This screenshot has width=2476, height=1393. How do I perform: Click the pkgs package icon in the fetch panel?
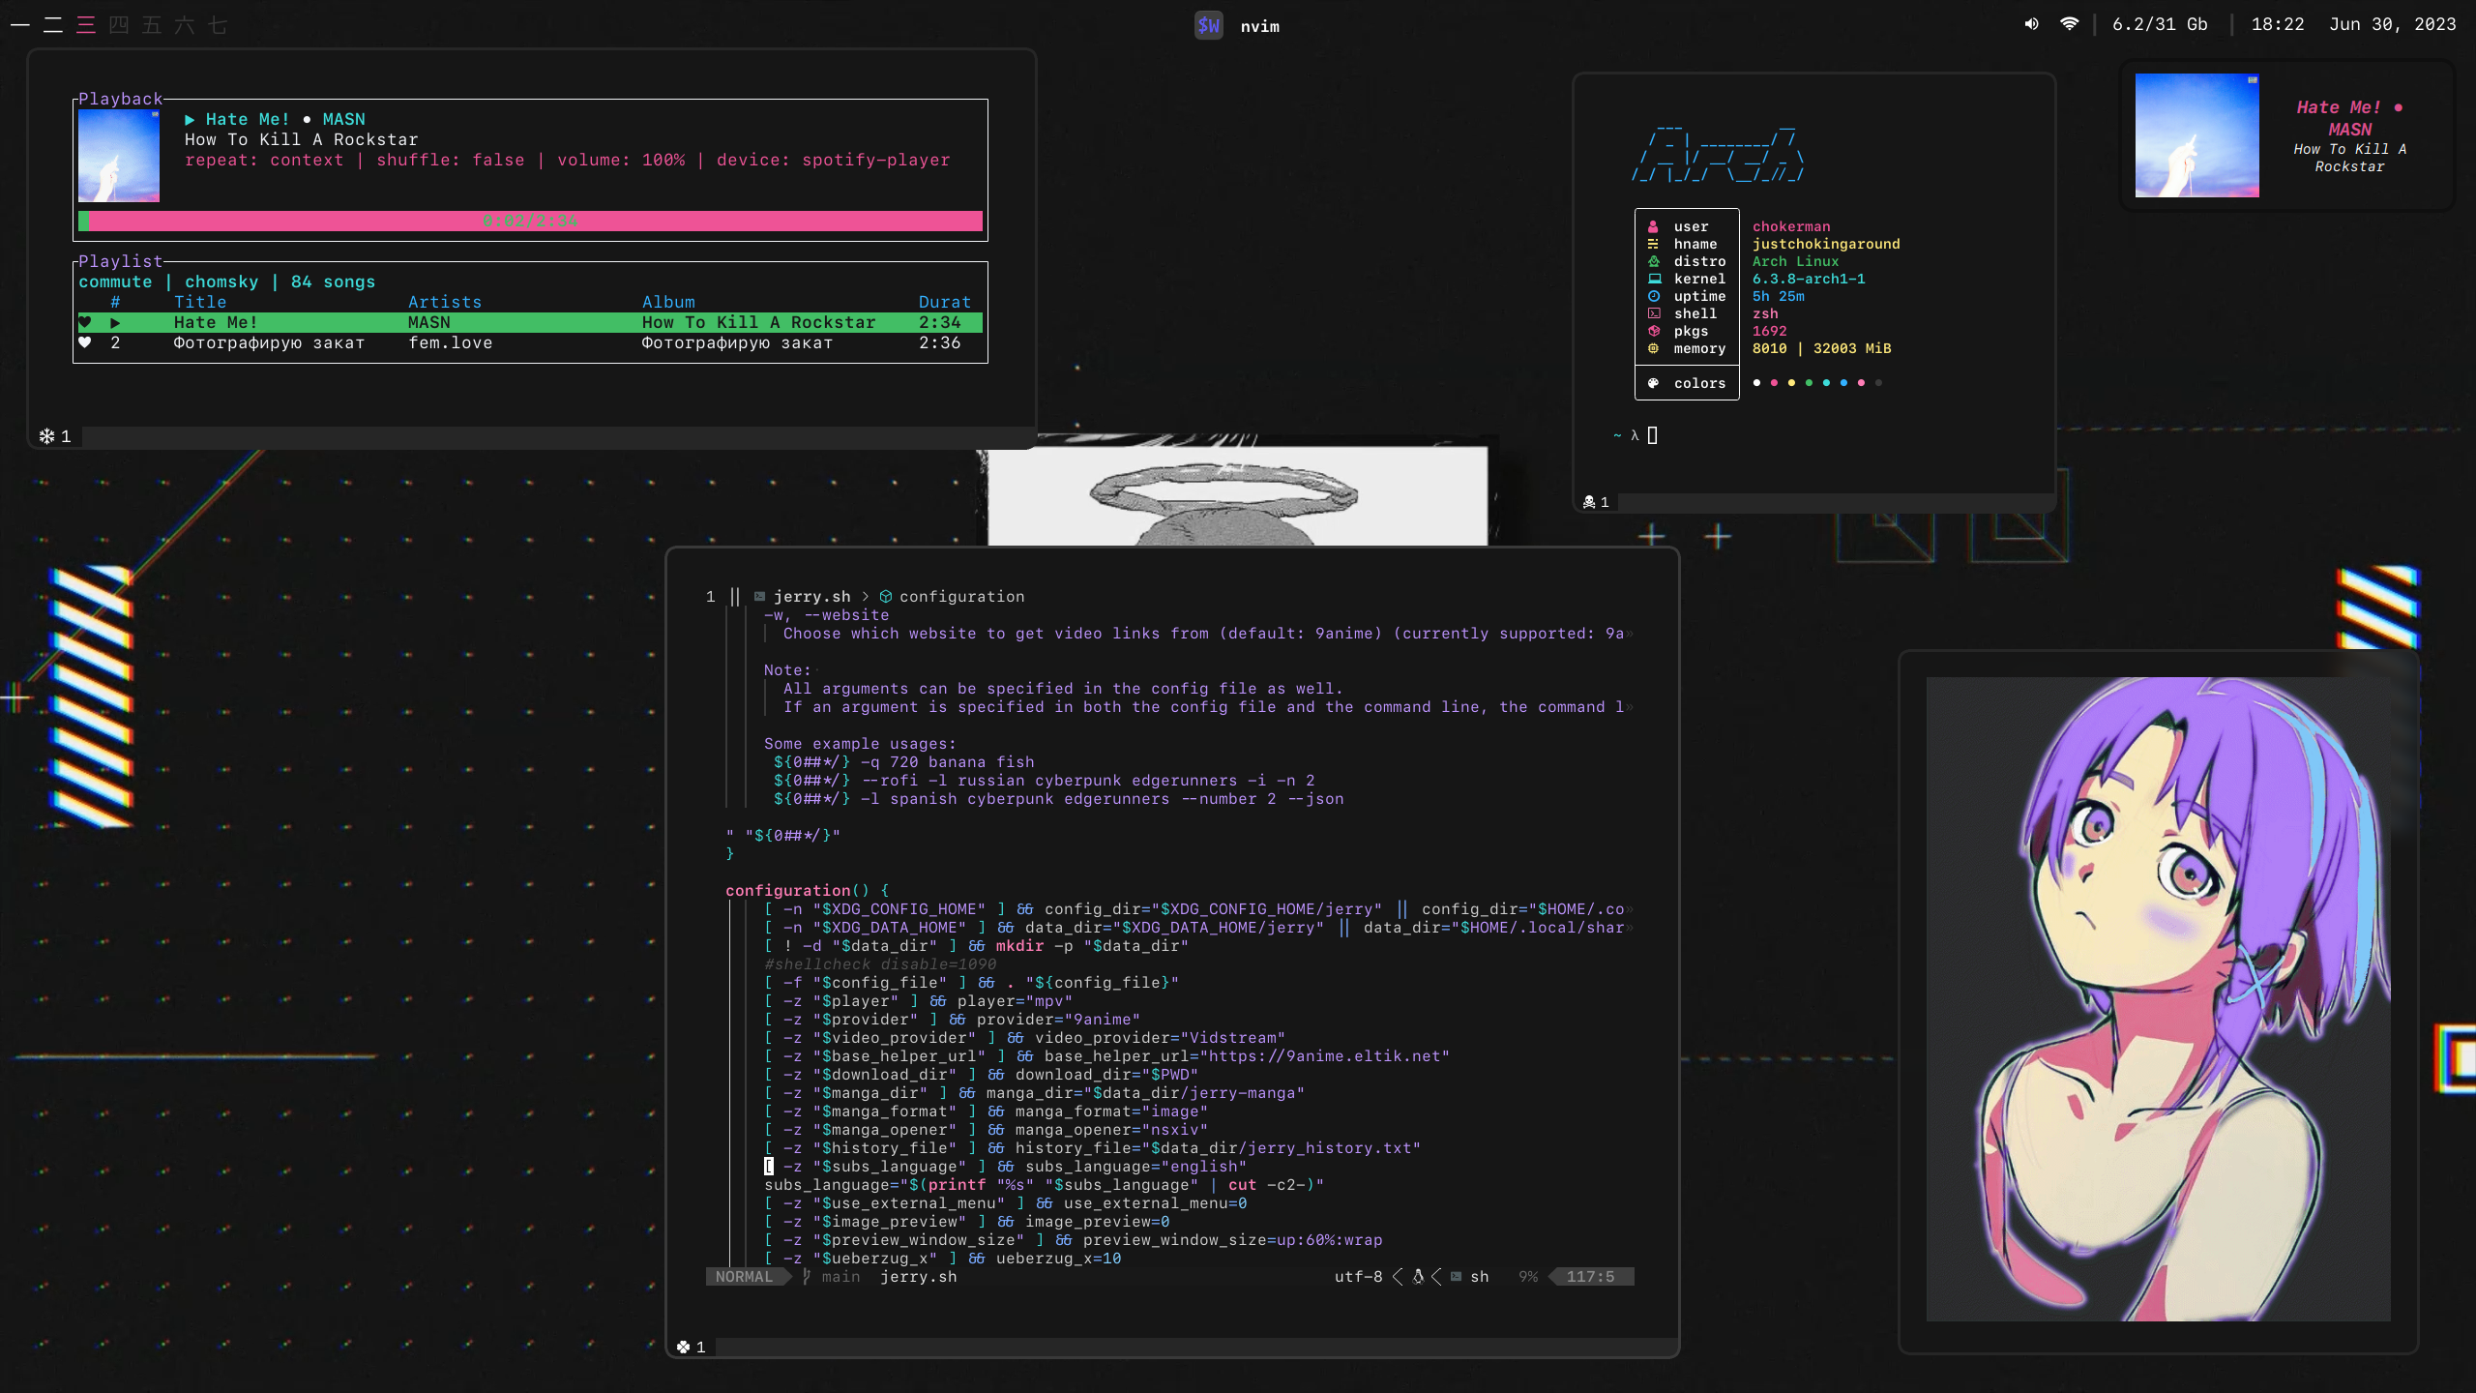coord(1652,331)
